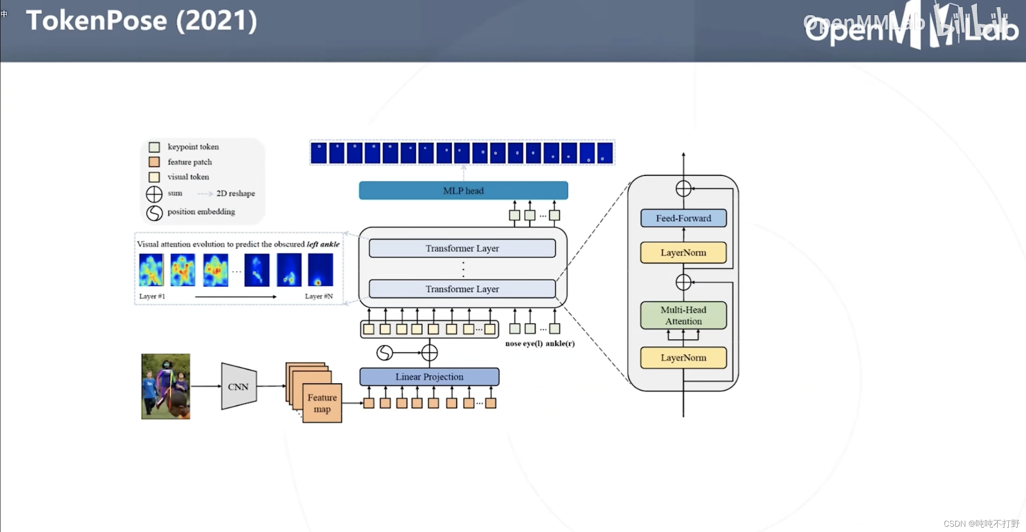Click the Multi-Head Attention block
Screen dimensions: 1026x532
pyautogui.click(x=683, y=315)
